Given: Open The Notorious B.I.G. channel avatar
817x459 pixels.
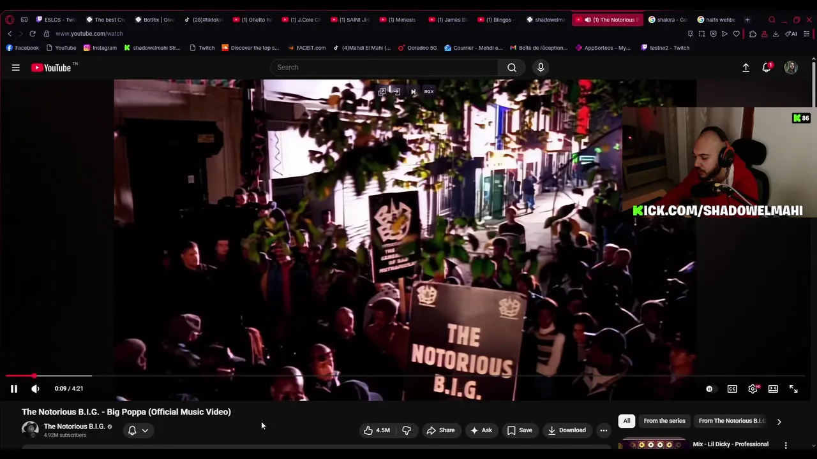Looking at the screenshot, I should coord(30,430).
